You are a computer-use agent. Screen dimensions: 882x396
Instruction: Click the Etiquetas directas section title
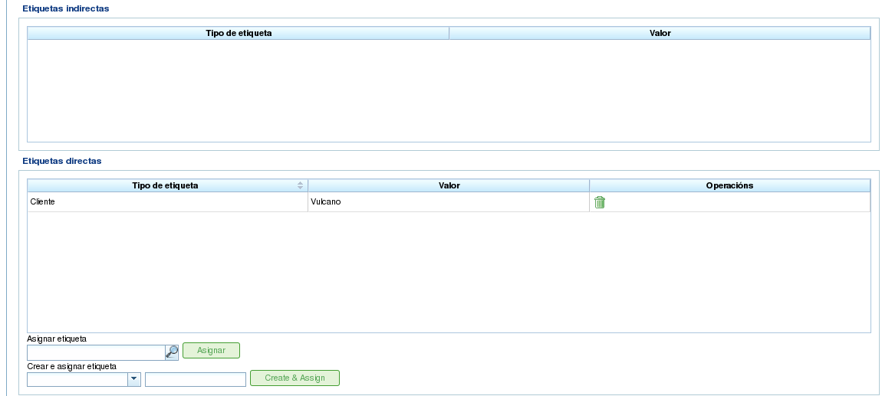point(62,161)
